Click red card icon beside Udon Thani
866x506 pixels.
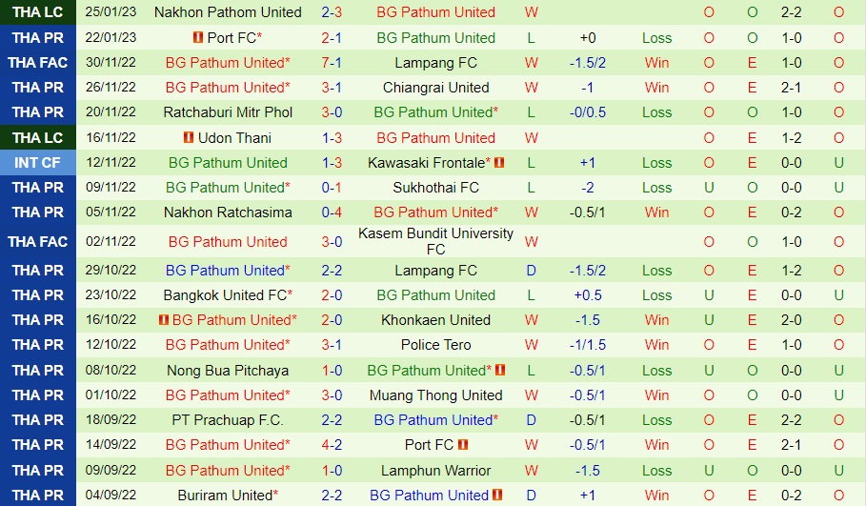click(189, 137)
